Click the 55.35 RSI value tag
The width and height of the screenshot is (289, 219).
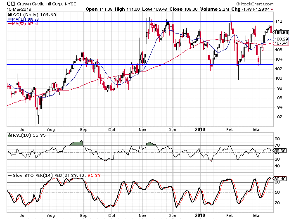[280, 151]
